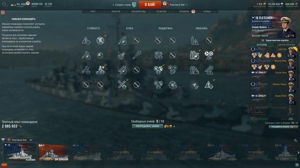Switch to the МОДУЛИ tab
This screenshot has height=168, width=300.
(x=116, y=12)
